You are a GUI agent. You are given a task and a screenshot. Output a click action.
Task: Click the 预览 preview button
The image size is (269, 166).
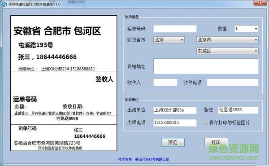pyautogui.click(x=173, y=142)
